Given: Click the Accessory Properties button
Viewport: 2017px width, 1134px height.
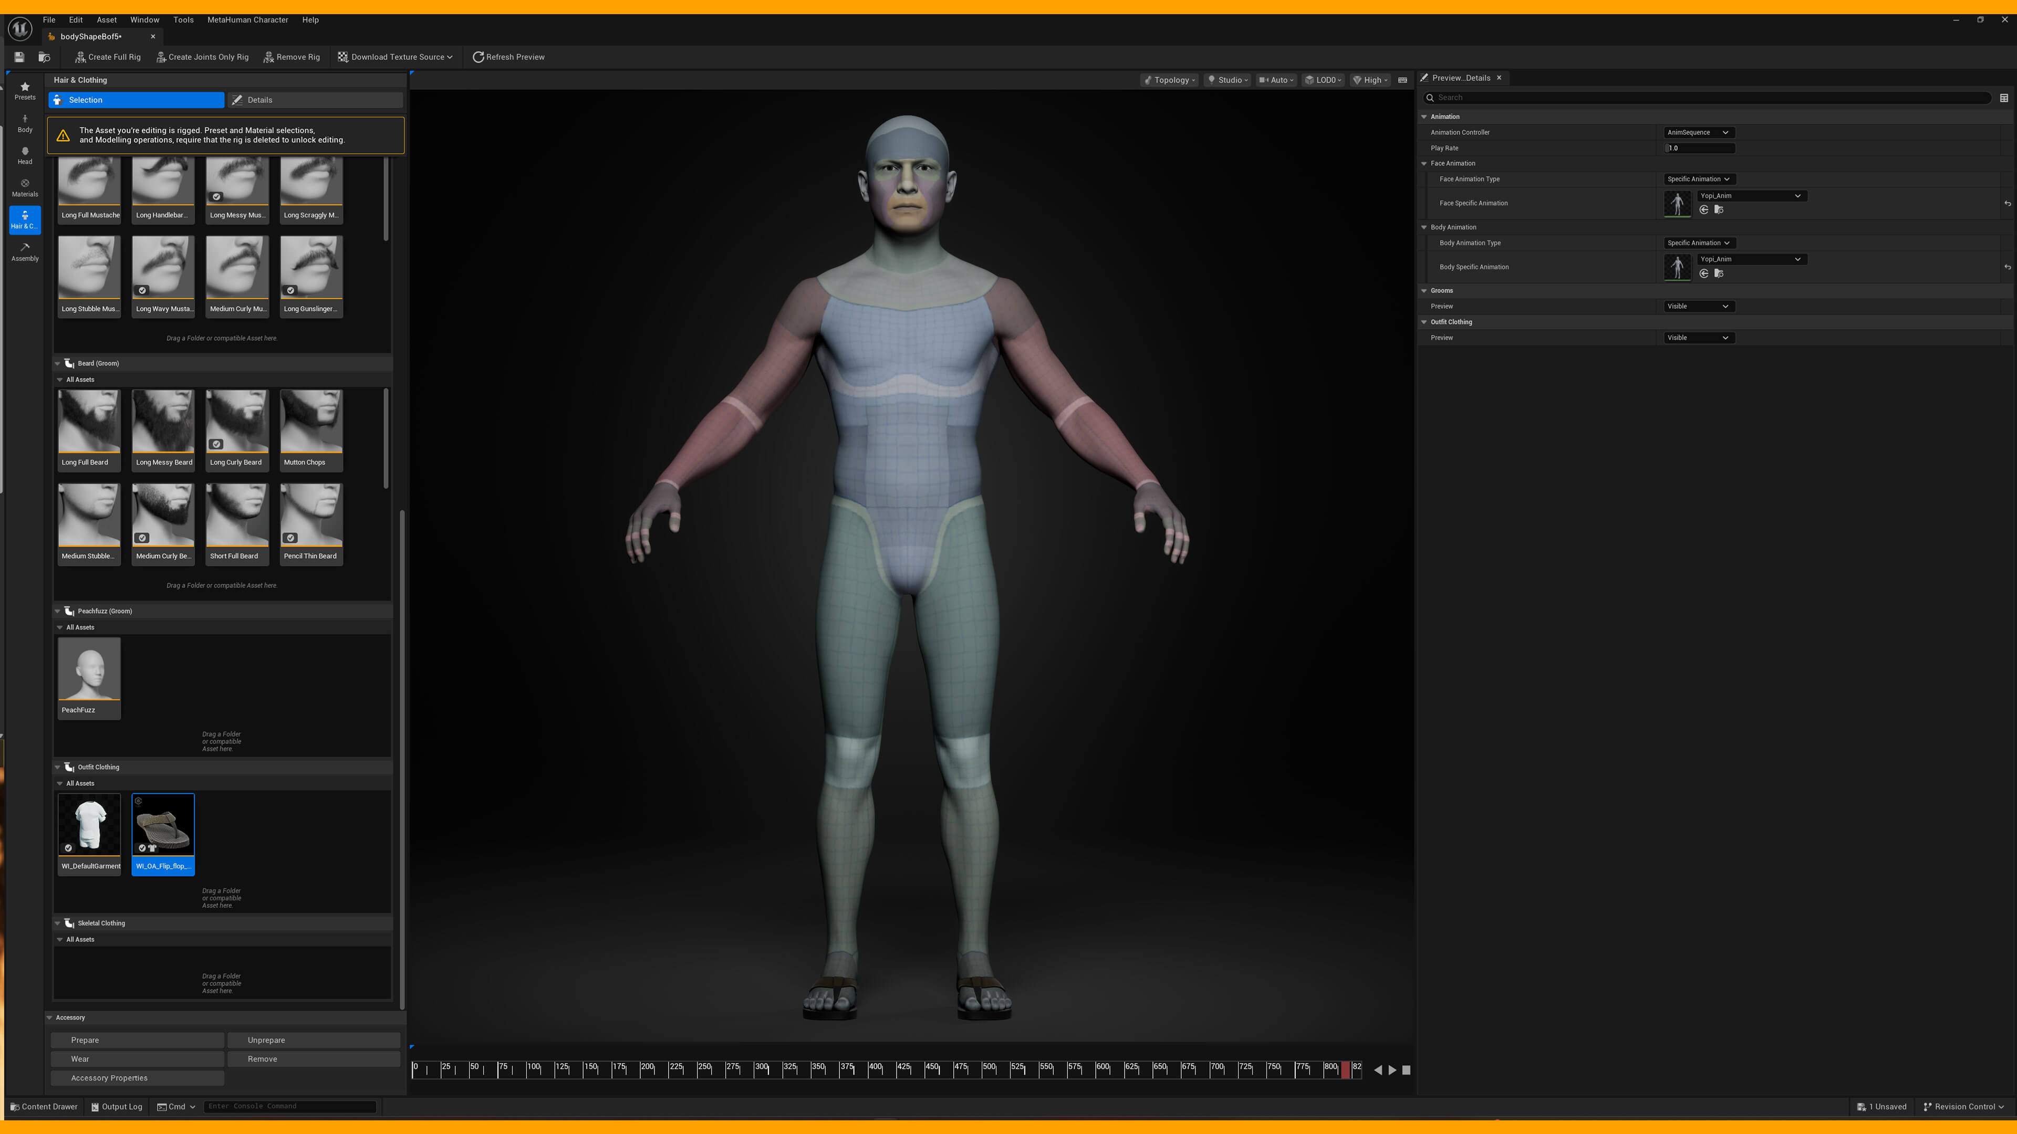Looking at the screenshot, I should tap(137, 1078).
